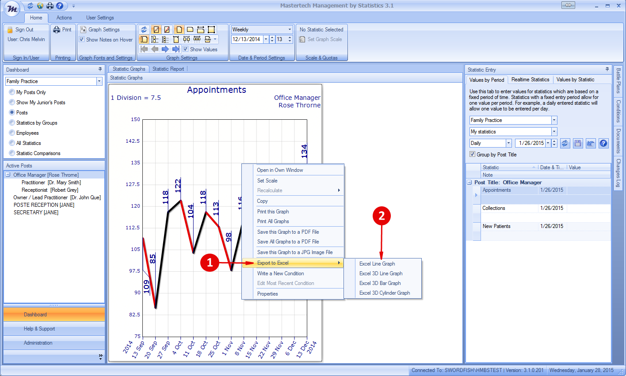Toggle 'Group by Post Title' checkbox
Viewport: 626px width, 376px height.
tap(473, 154)
